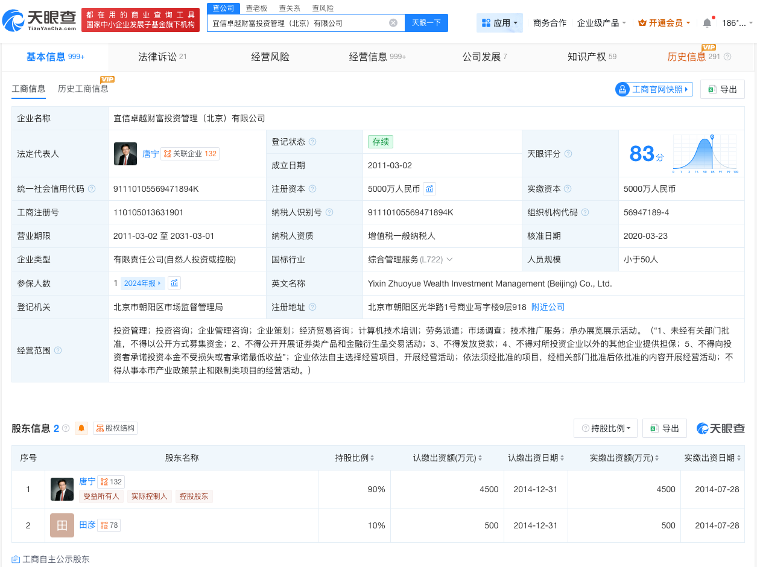Click 田彦's 78 related companies badge
This screenshot has width=757, height=567.
coord(109,525)
